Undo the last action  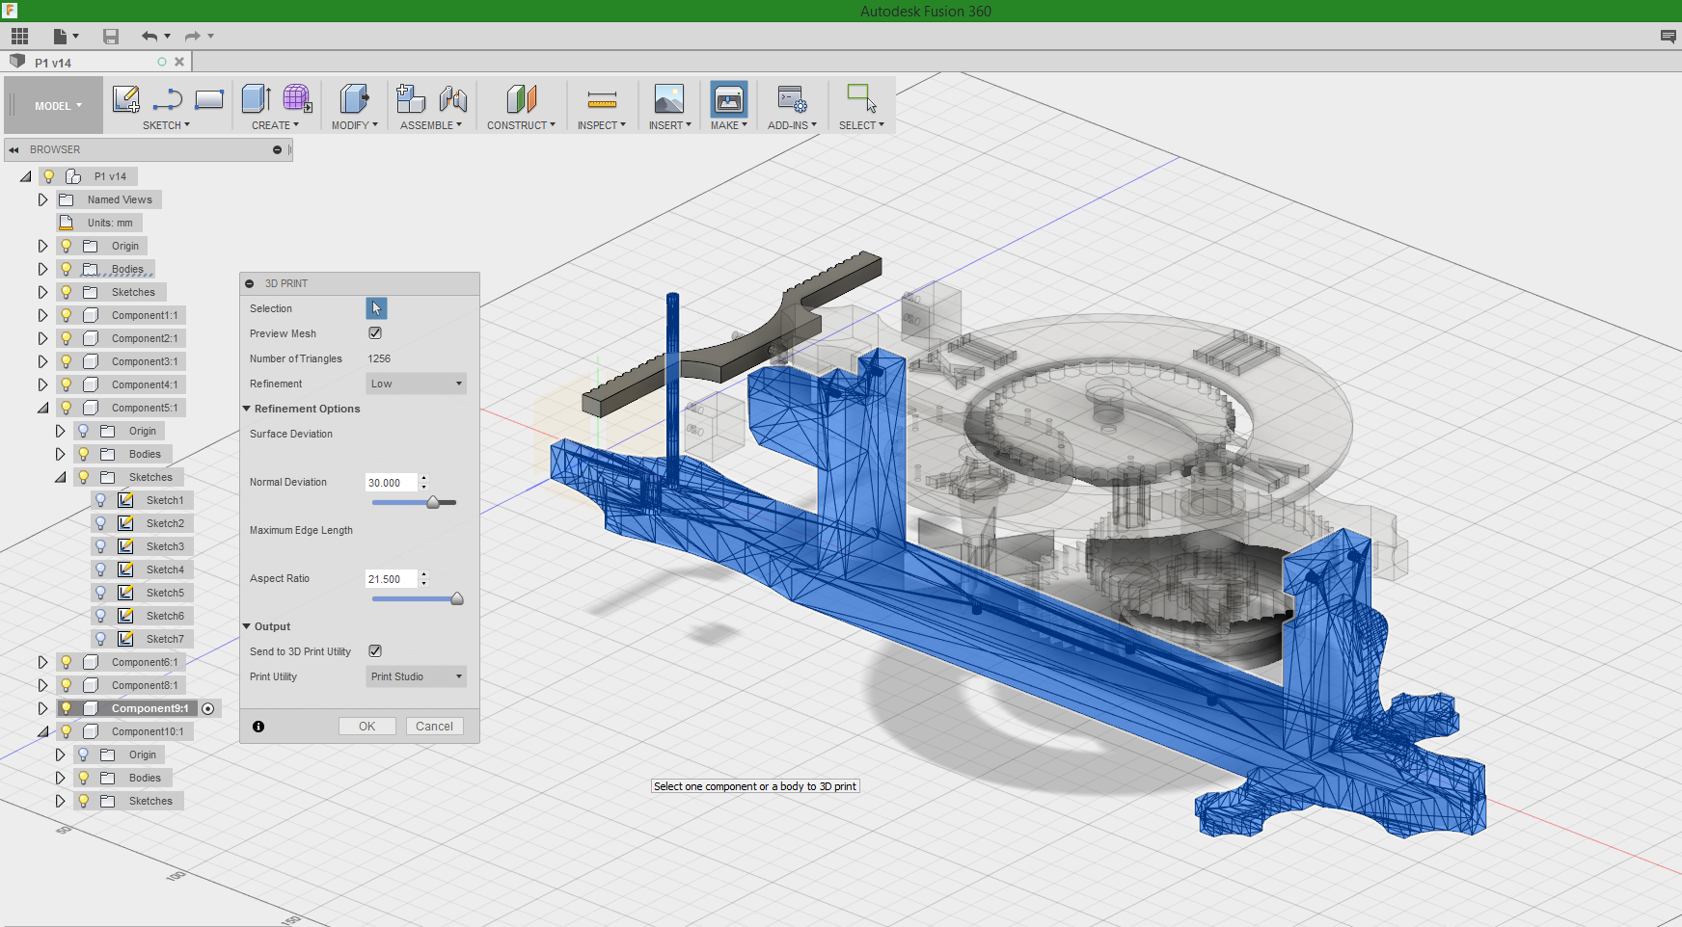(149, 37)
